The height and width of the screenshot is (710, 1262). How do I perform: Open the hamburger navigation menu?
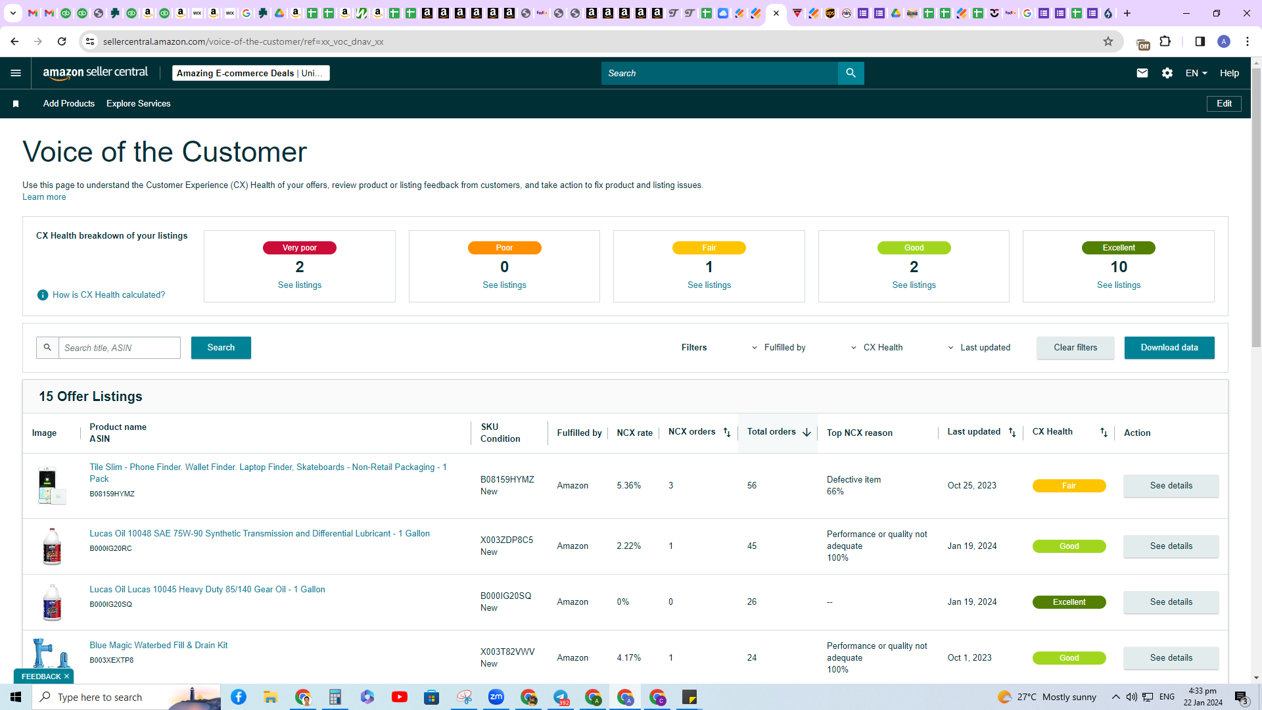[x=16, y=73]
